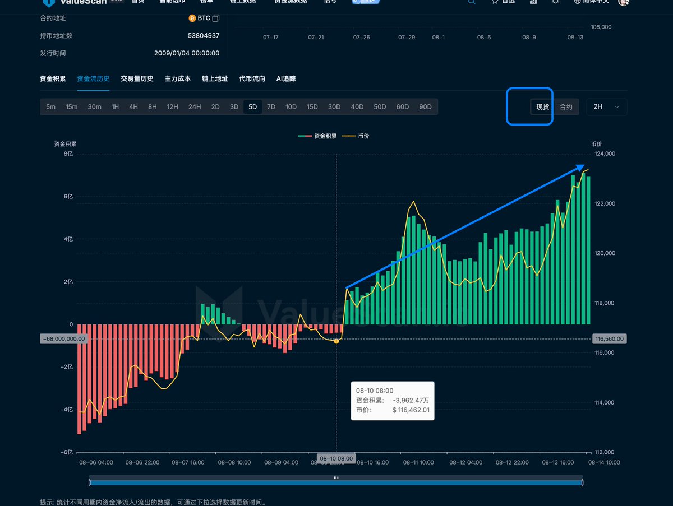The width and height of the screenshot is (673, 506).
Task: Click the center grip of zoom slider
Action: pos(336,478)
